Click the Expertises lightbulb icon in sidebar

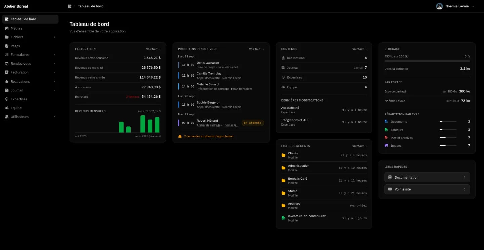click(x=7, y=99)
